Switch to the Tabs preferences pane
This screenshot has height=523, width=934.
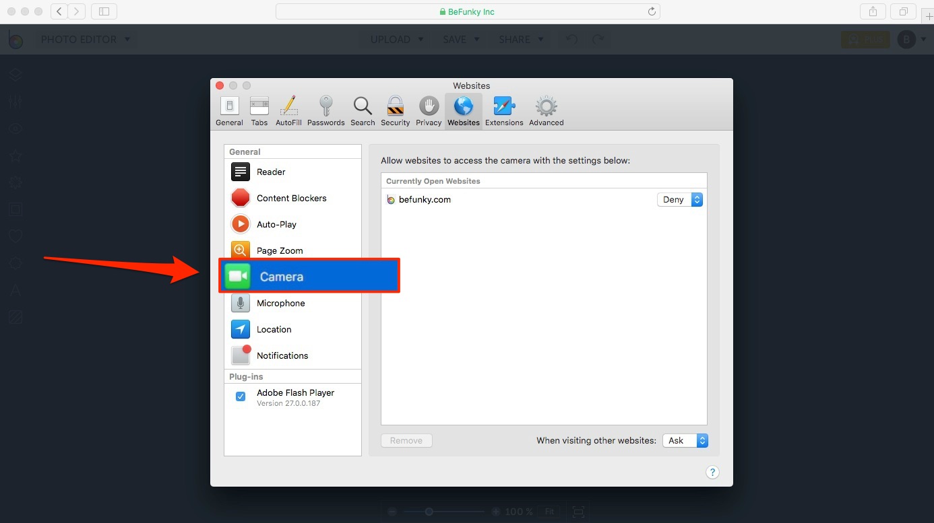tap(259, 111)
